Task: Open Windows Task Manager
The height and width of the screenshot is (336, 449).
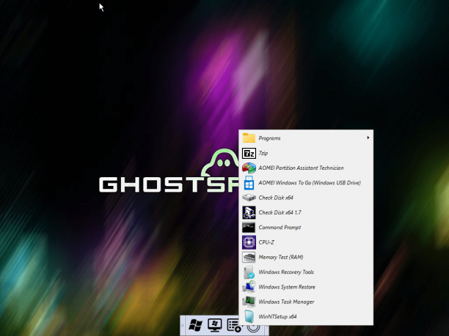Action: tap(306, 302)
